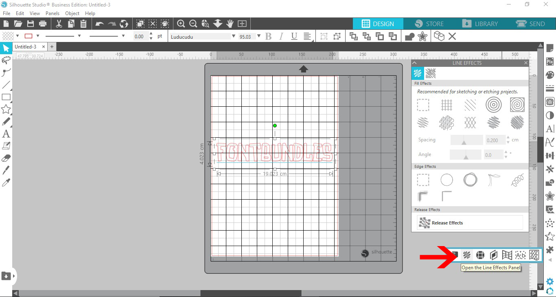Toggle Underline text formatting
The height and width of the screenshot is (297, 556).
tap(294, 37)
